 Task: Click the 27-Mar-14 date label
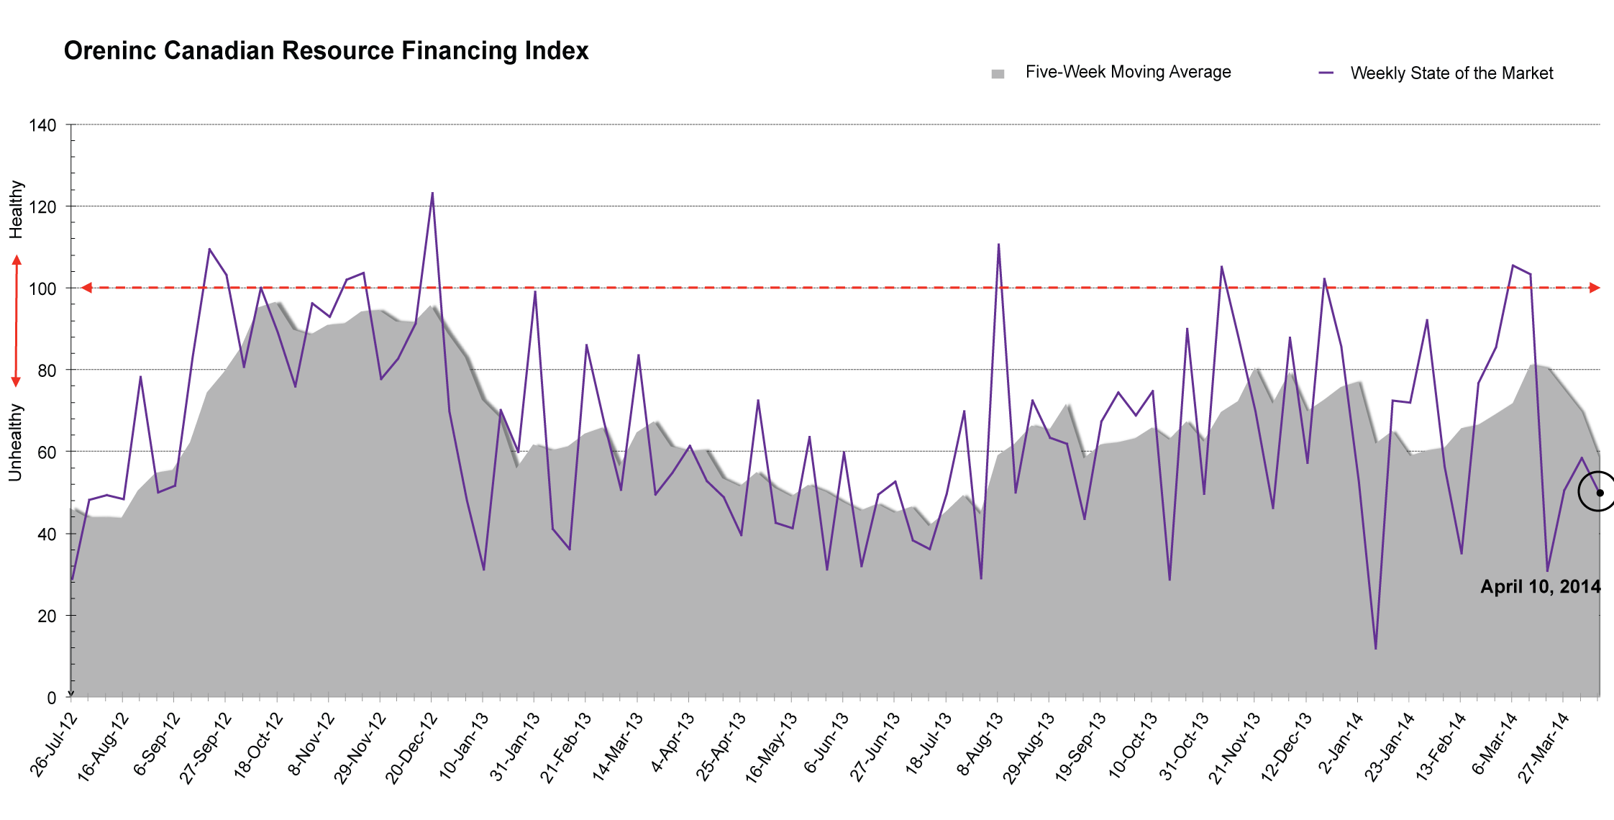1544,747
